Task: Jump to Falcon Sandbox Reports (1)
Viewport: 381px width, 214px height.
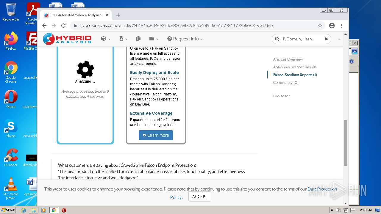Action: (x=295, y=75)
